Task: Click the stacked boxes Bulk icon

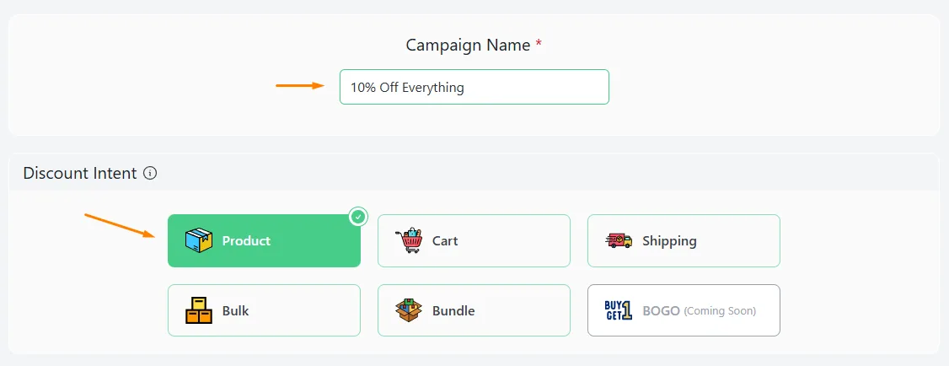Action: (x=199, y=310)
